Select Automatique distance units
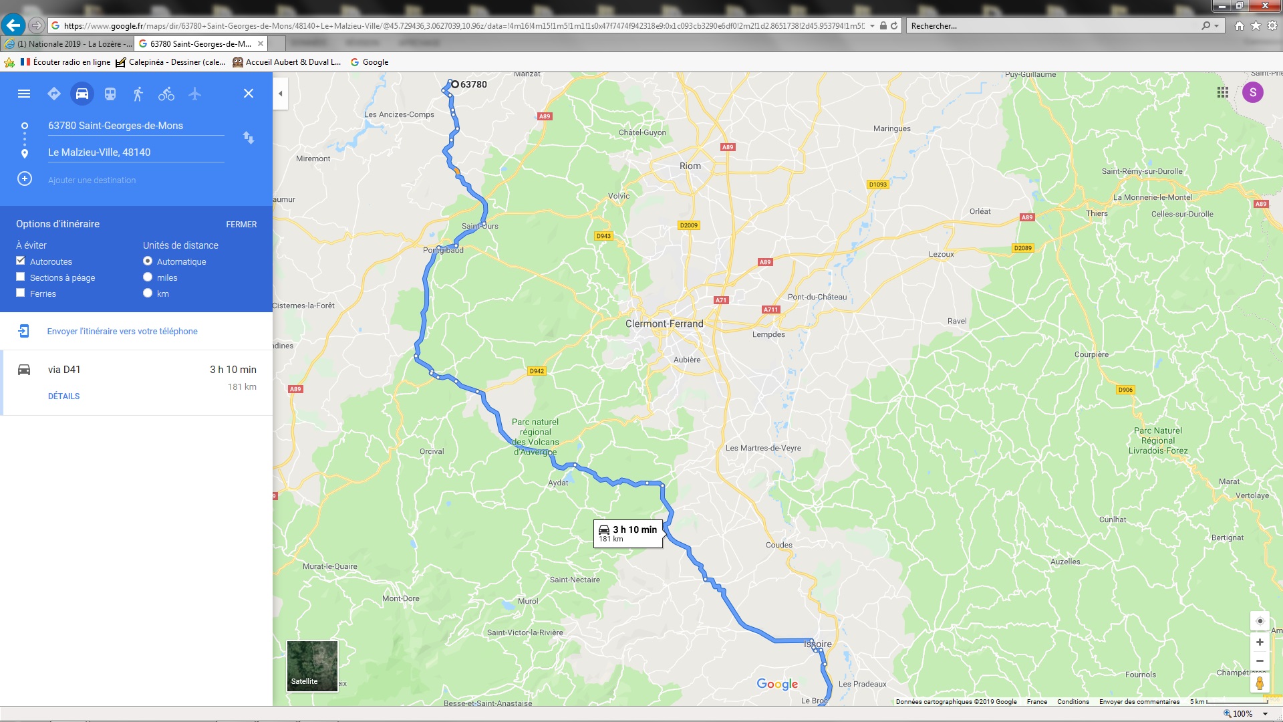1283x722 pixels. pos(148,261)
